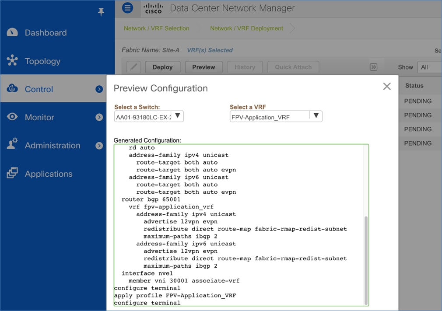Expand the Control submenu arrow
Screen dimensions: 442x311
click(99, 89)
